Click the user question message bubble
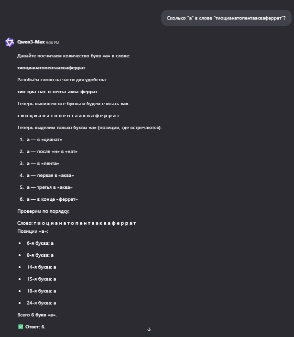Viewport: 294px width, 337px height. 226,18
